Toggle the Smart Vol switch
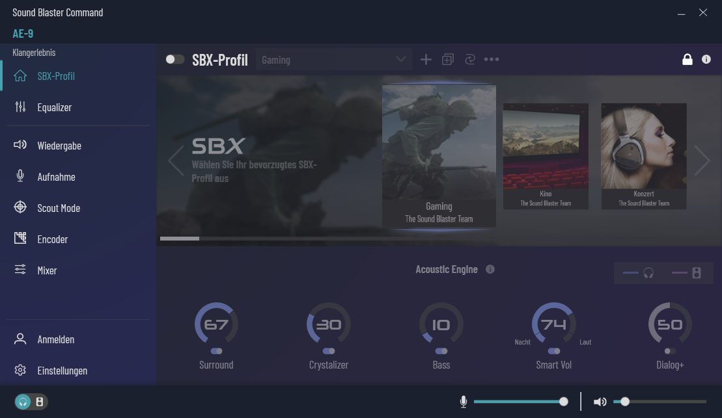The height and width of the screenshot is (418, 722). coord(554,351)
